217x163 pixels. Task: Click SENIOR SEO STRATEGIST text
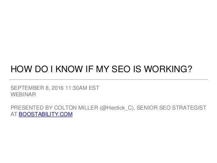pos(171,108)
